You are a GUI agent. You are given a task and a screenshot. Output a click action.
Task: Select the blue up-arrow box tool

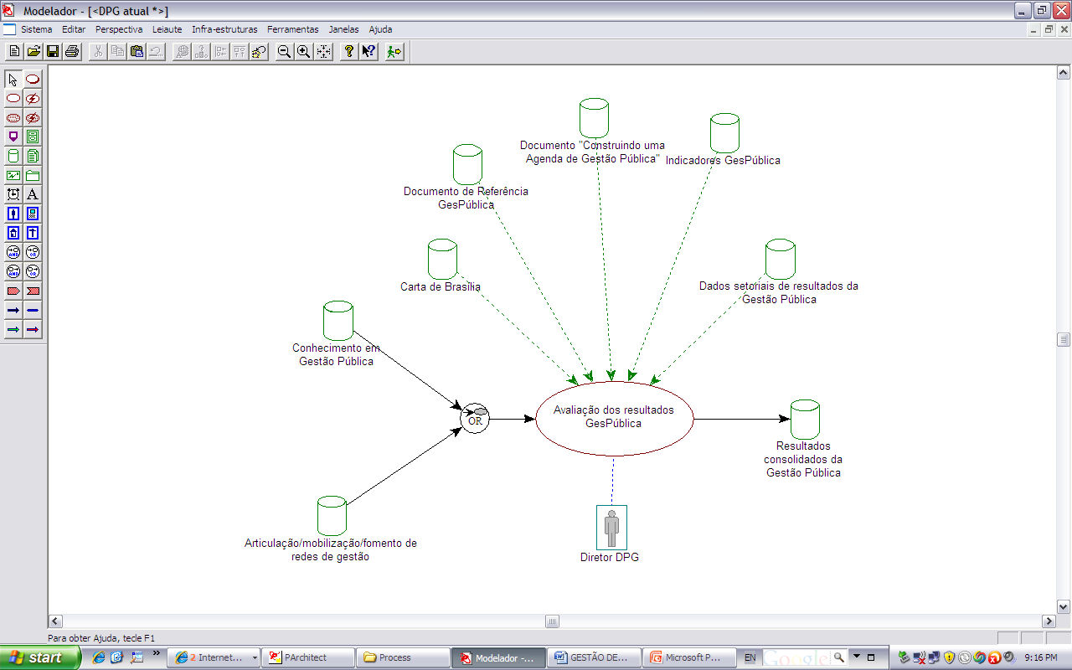(x=33, y=234)
